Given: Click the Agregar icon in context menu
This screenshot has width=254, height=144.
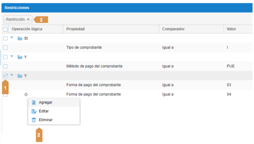Looking at the screenshot, I should pos(34,103).
